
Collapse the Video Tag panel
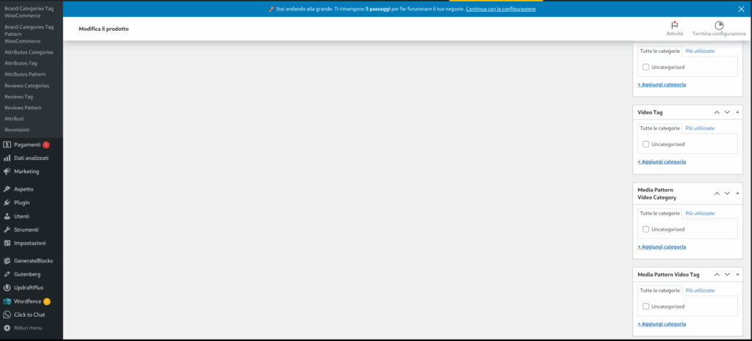coord(737,112)
